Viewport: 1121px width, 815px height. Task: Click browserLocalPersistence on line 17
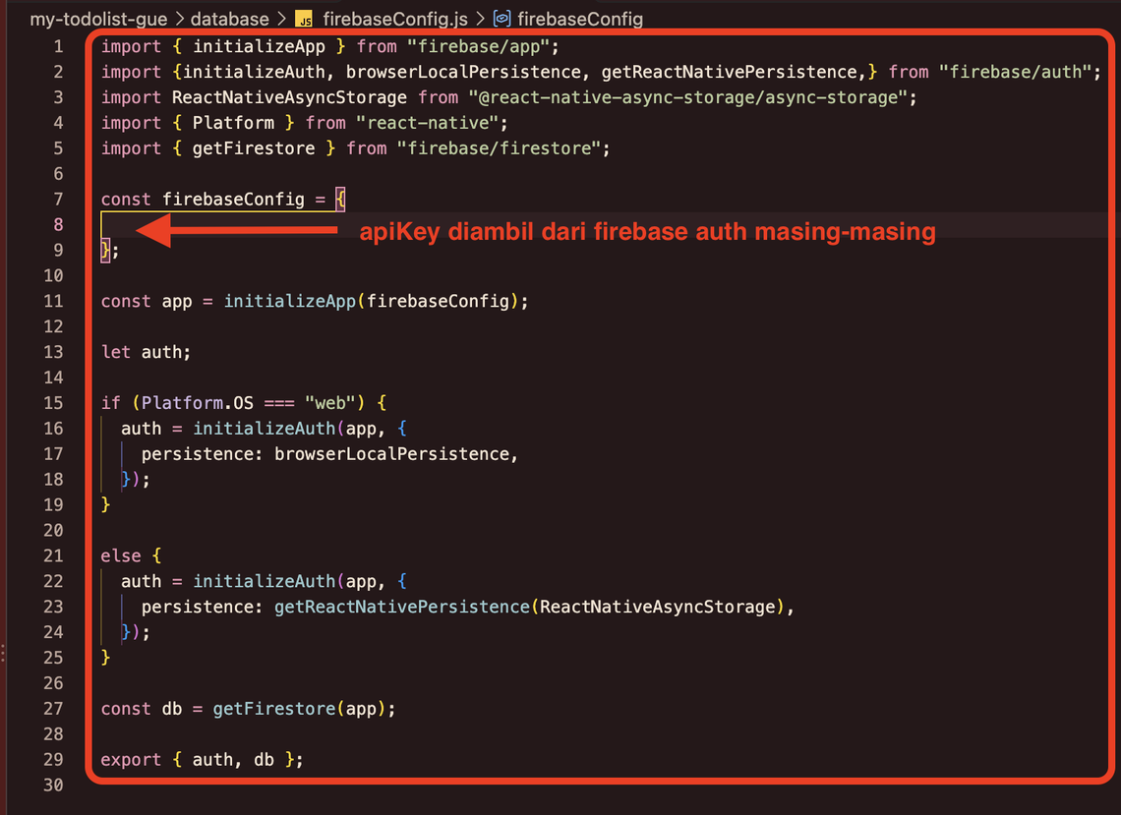pos(391,454)
